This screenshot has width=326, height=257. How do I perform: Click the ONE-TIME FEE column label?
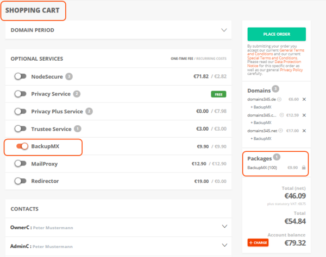coord(182,59)
